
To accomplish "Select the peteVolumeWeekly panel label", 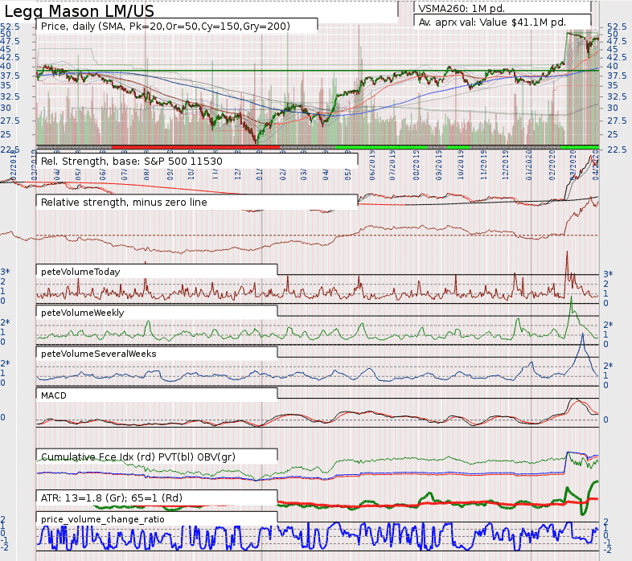I will point(82,313).
